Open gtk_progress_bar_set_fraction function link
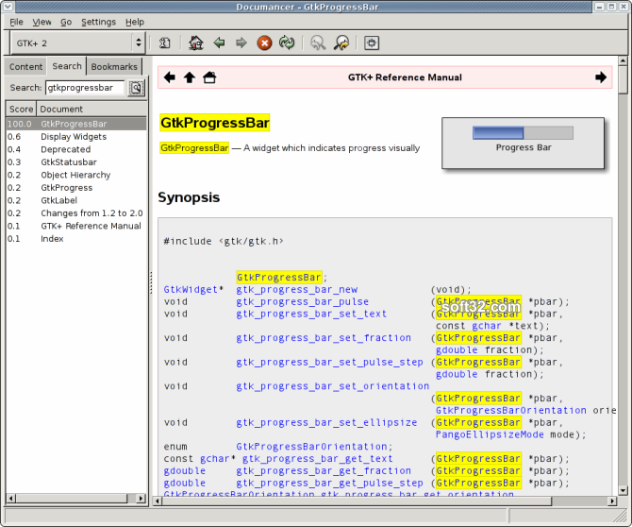The height and width of the screenshot is (527, 632). point(324,338)
